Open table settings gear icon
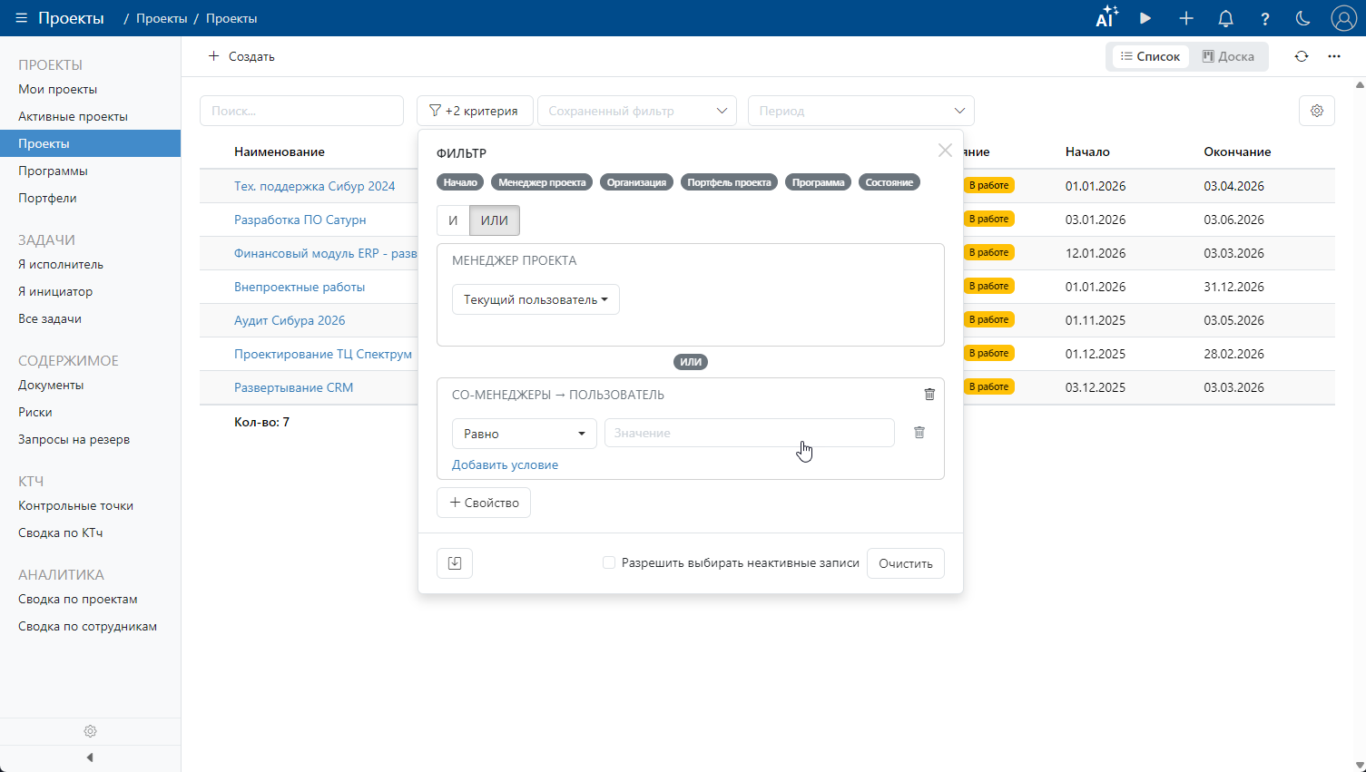1366x772 pixels. (1316, 111)
